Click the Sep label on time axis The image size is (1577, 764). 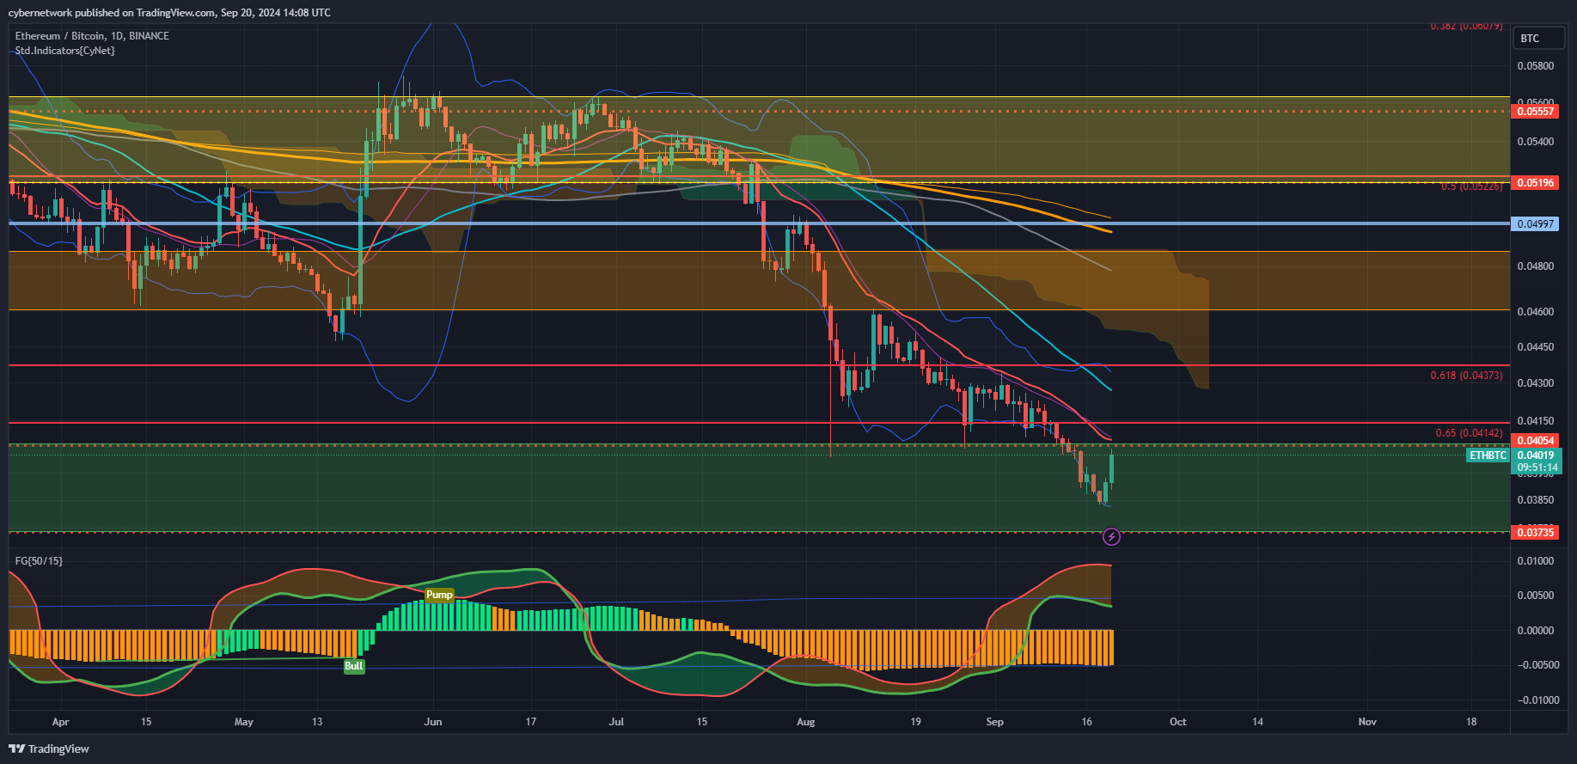(994, 722)
